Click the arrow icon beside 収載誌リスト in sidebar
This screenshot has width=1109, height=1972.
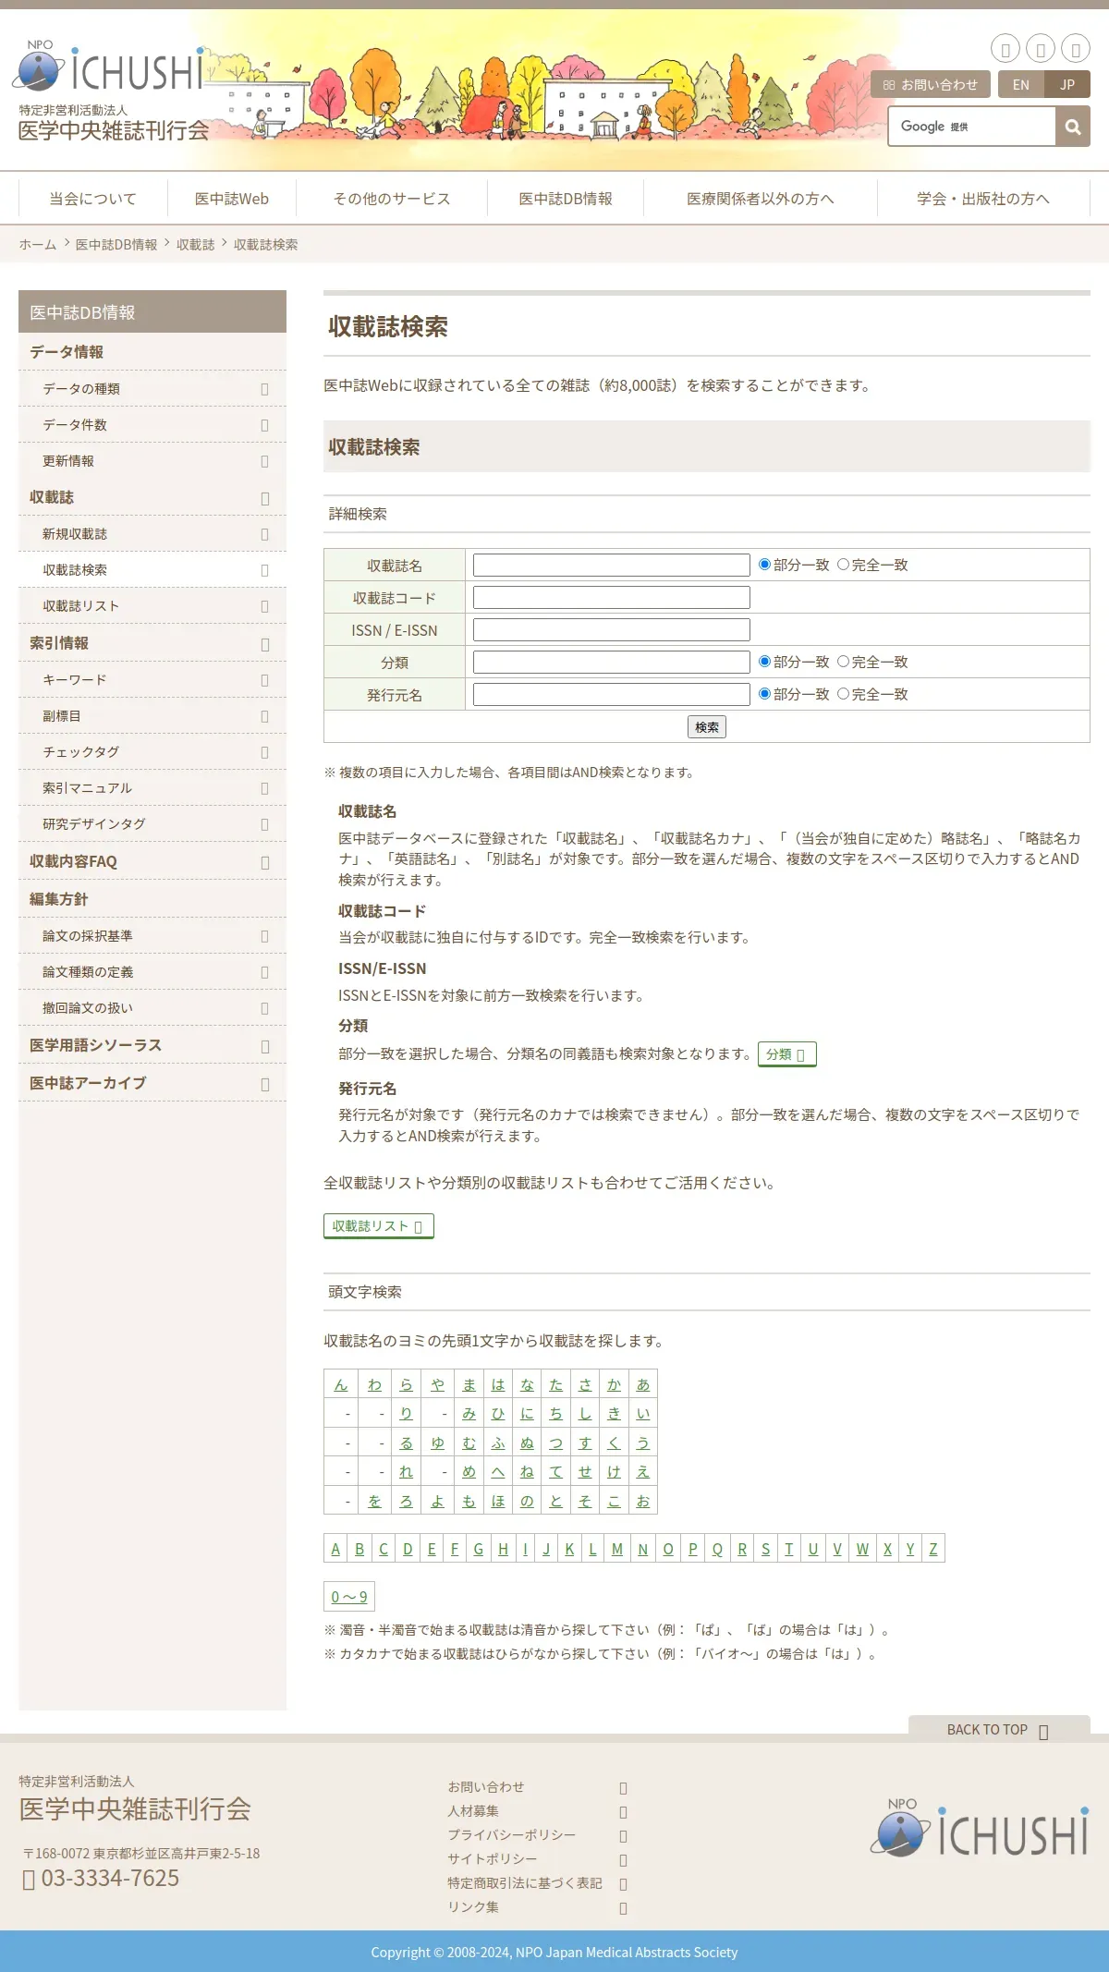[x=264, y=606]
